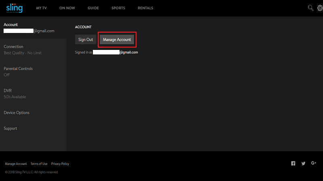This screenshot has height=181, width=323.
Task: Click the Sign Out button
Action: tap(86, 39)
